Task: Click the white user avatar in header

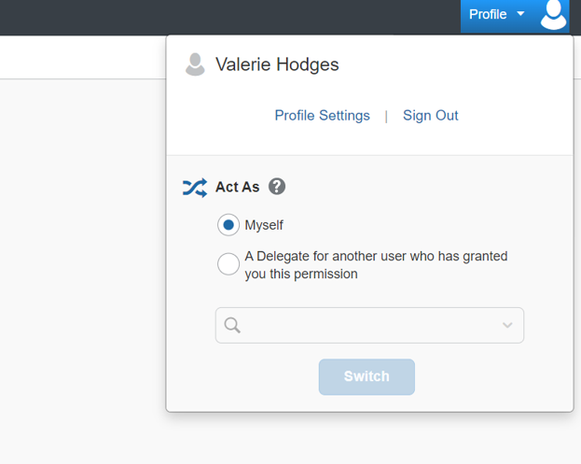Action: (x=553, y=14)
